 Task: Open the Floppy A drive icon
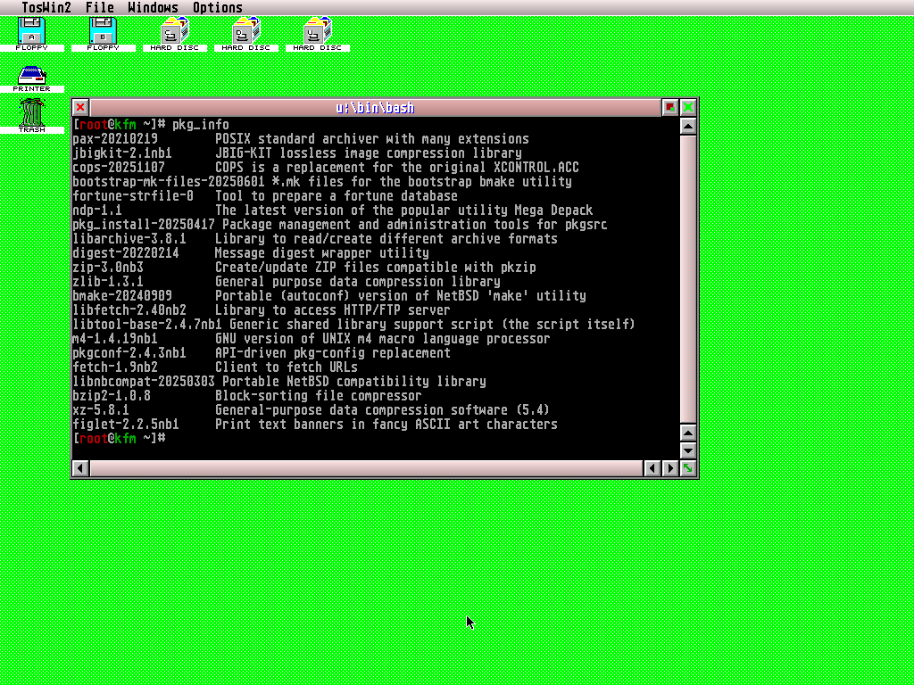(31, 32)
